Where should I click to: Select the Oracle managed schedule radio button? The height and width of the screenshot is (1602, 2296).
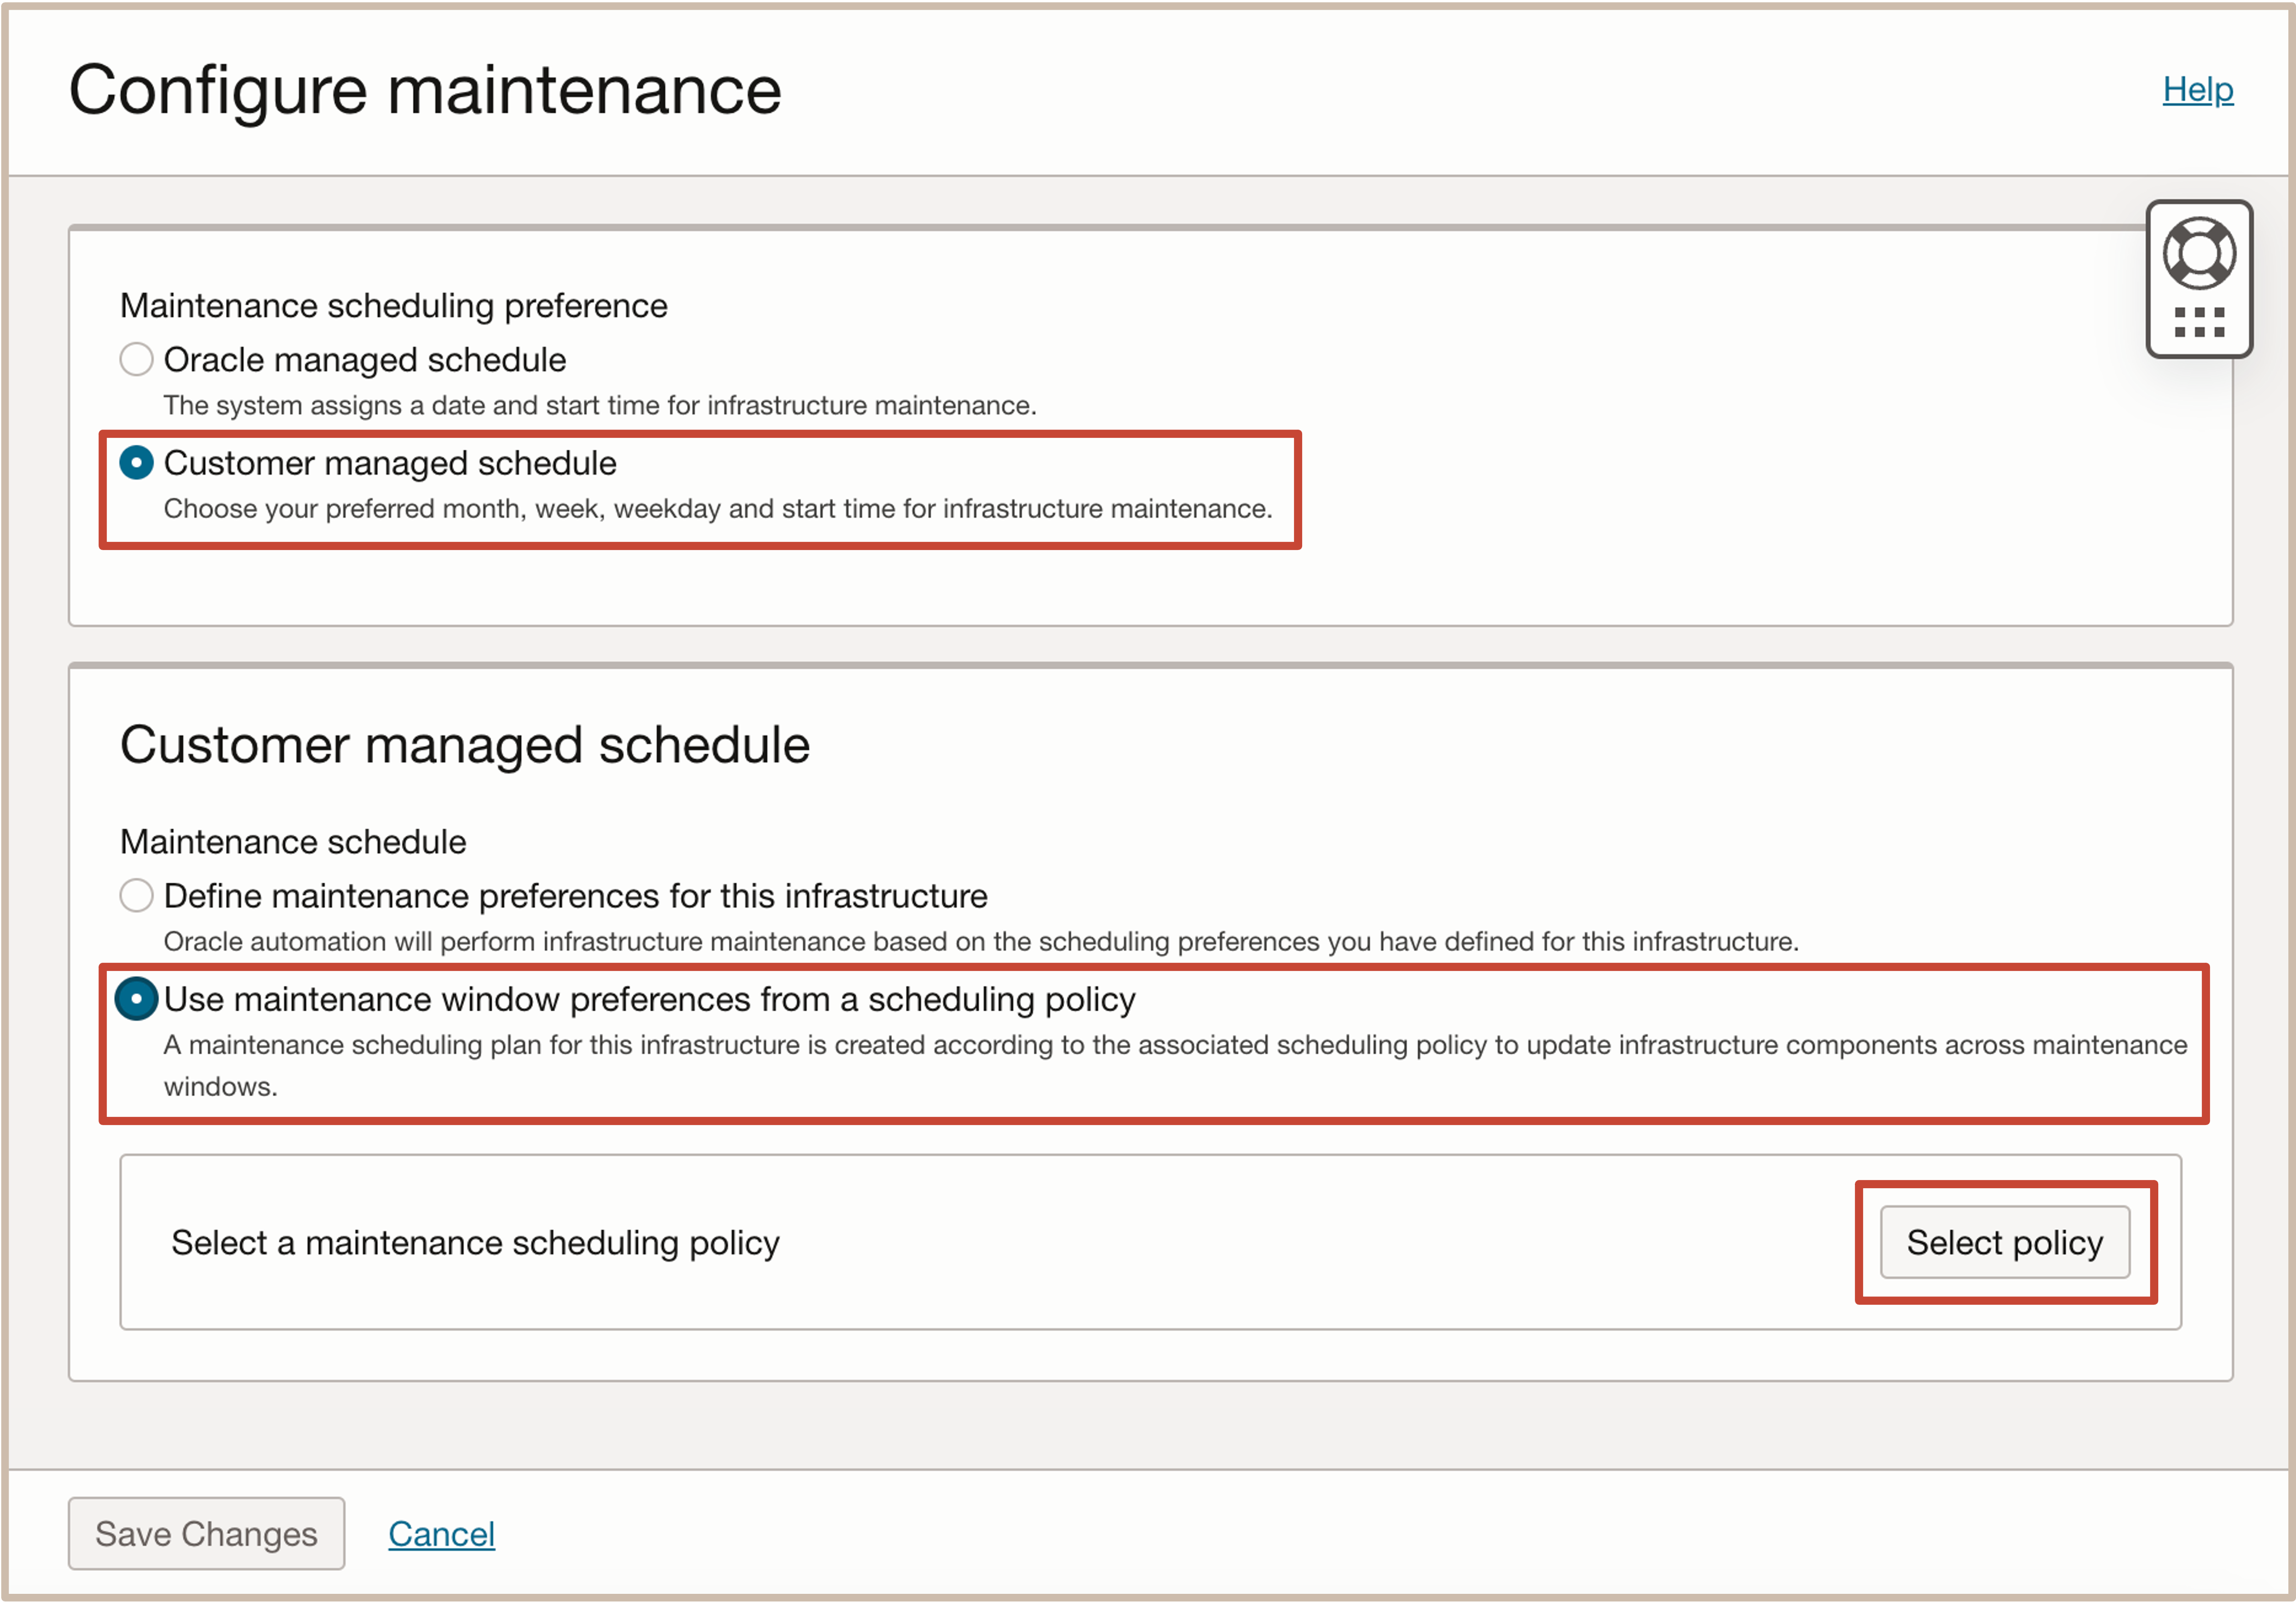tap(136, 359)
